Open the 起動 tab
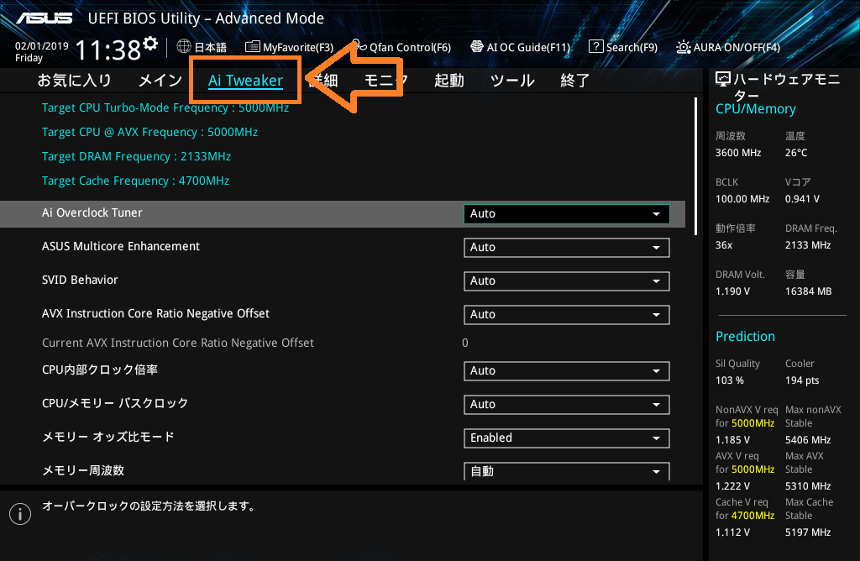Viewport: 860px width, 561px height. [x=449, y=81]
